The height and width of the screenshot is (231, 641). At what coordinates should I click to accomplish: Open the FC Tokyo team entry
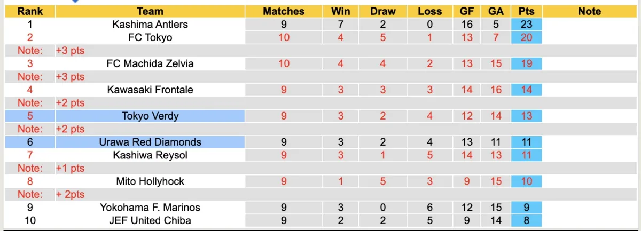click(x=150, y=37)
